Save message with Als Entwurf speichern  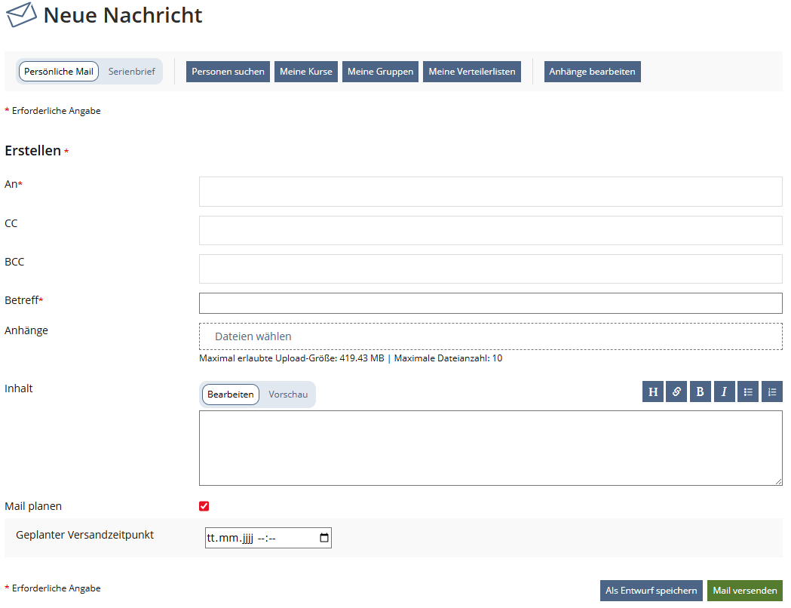pos(652,591)
